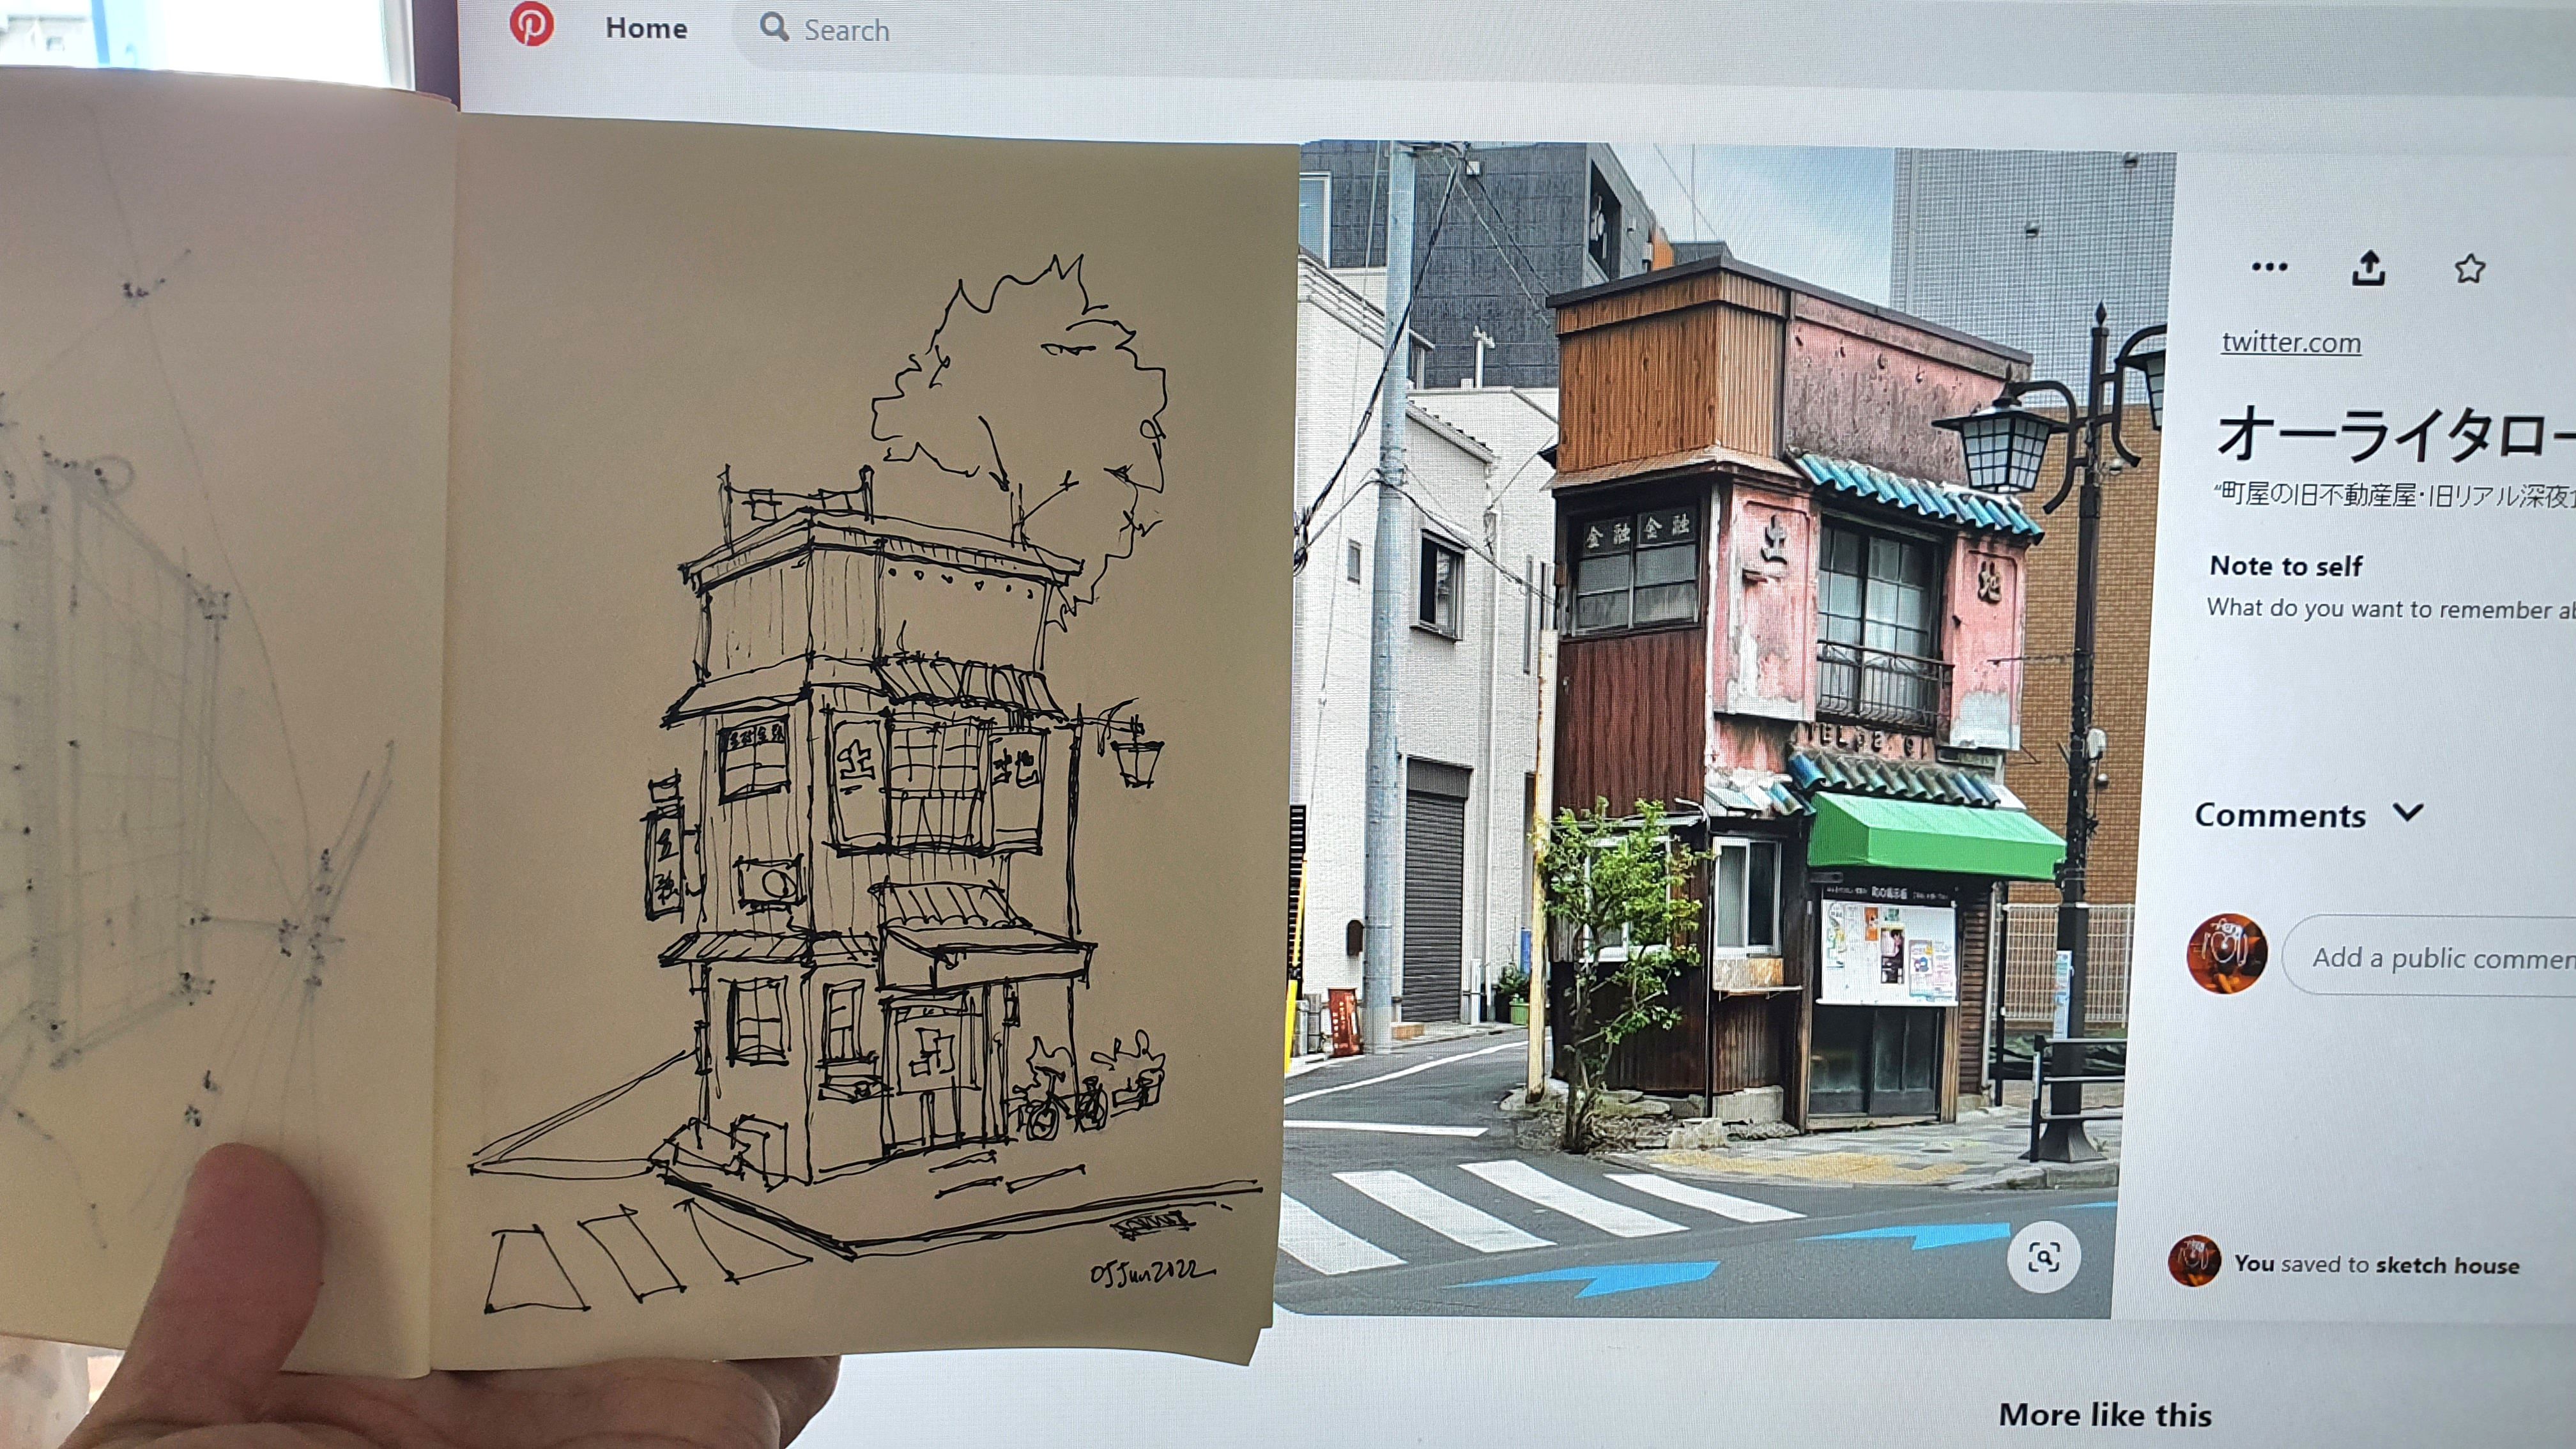Screen dimensions: 2576x1449
Task: Click the Note to self text area
Action: coord(2390,608)
